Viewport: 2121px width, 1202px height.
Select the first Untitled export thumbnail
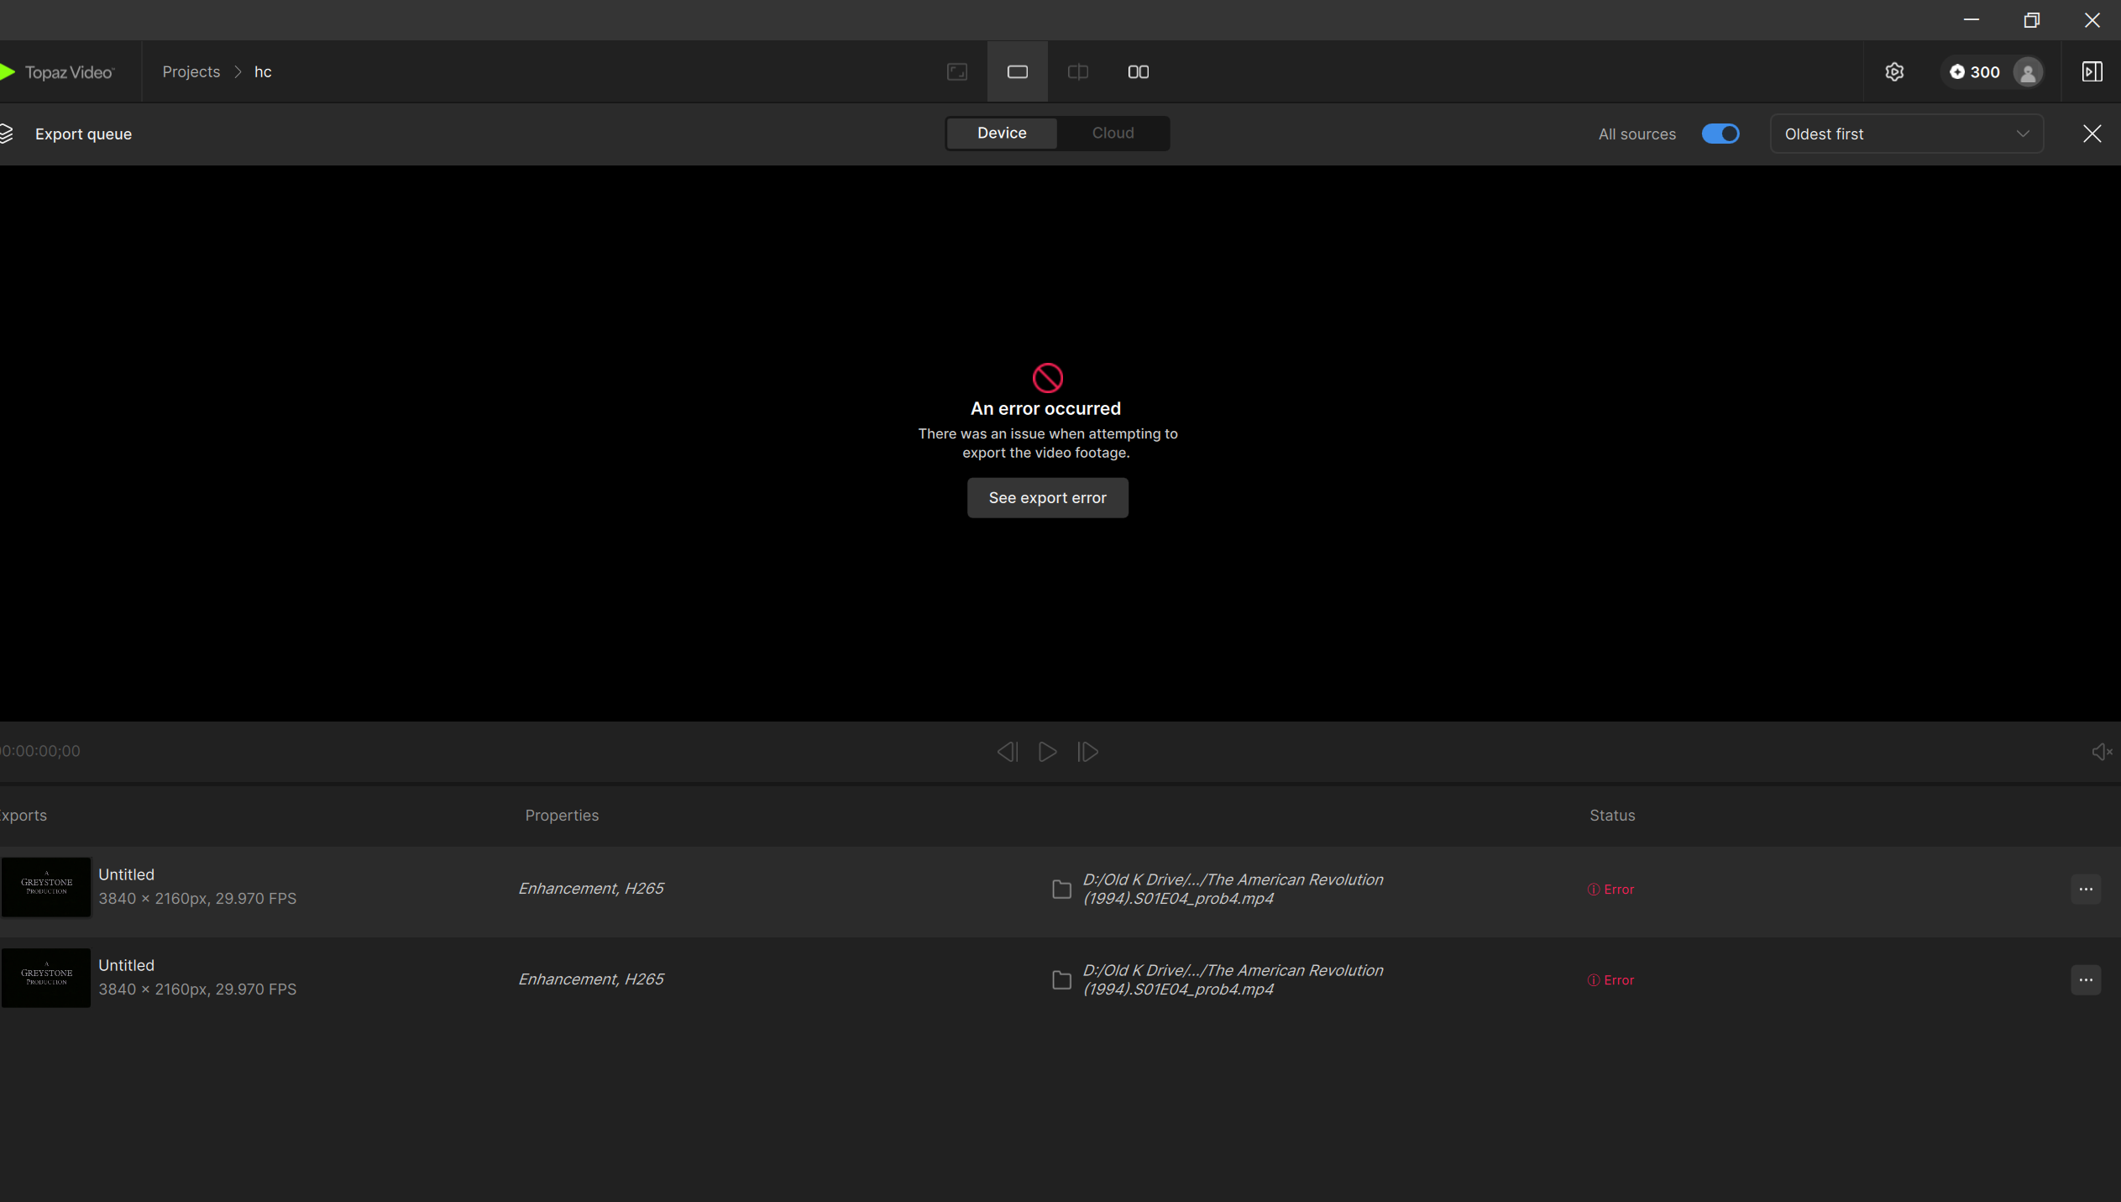coord(46,887)
